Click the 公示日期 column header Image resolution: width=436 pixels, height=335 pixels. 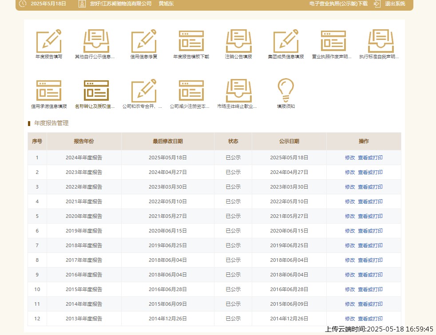(x=289, y=141)
